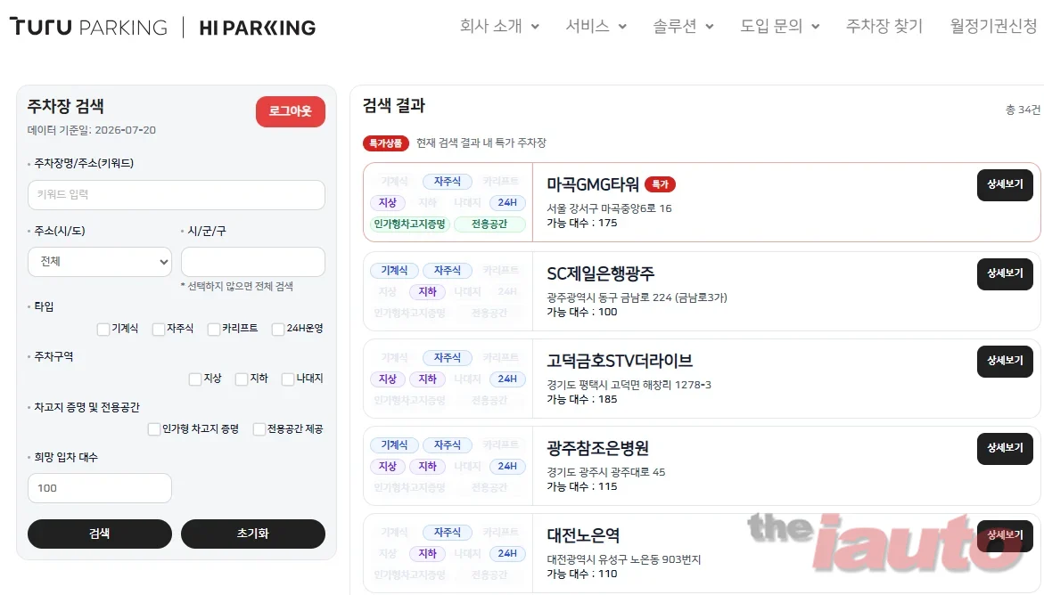Click the 고덕금호STV더라이브 title
Screen dimensions: 1044x595
point(620,361)
